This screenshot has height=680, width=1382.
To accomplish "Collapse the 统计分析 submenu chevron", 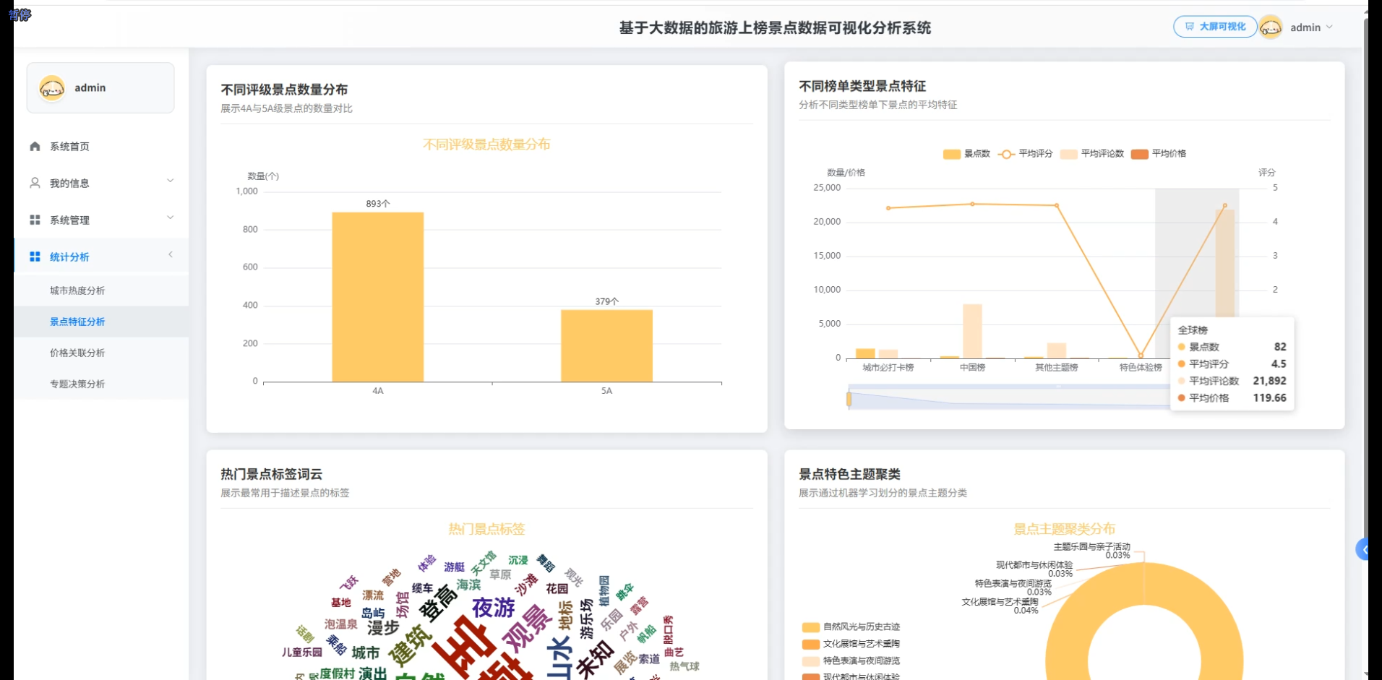I will coord(171,254).
